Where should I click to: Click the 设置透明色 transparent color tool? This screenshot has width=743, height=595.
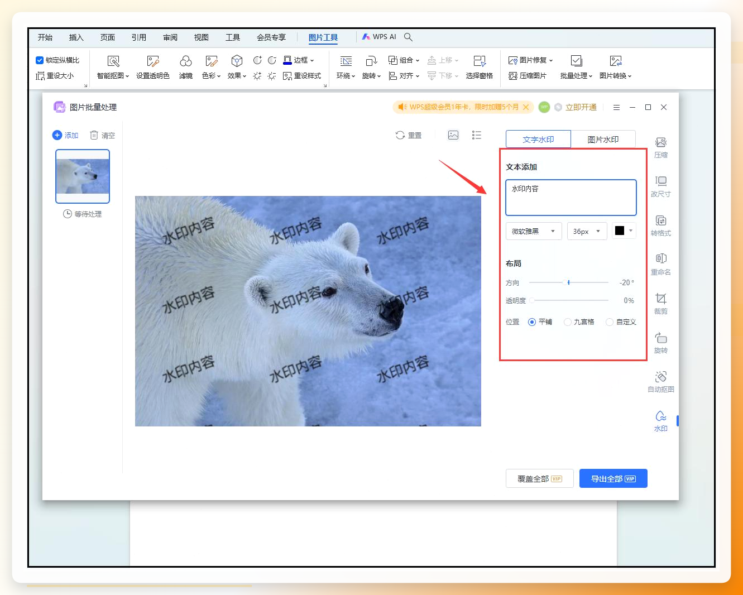coord(153,67)
